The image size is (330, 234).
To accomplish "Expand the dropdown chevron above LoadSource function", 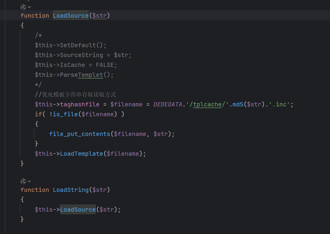I will [29, 7].
